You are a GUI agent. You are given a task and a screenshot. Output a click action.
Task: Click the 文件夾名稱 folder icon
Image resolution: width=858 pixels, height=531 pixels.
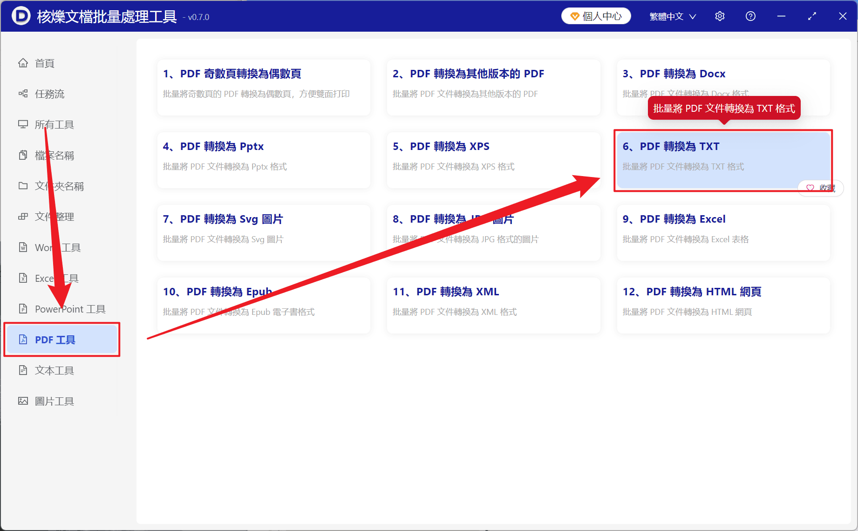click(23, 186)
